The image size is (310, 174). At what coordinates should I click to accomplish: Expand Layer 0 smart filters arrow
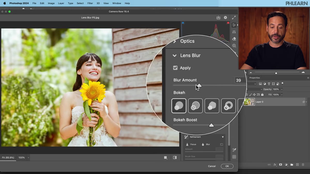[x=306, y=102]
